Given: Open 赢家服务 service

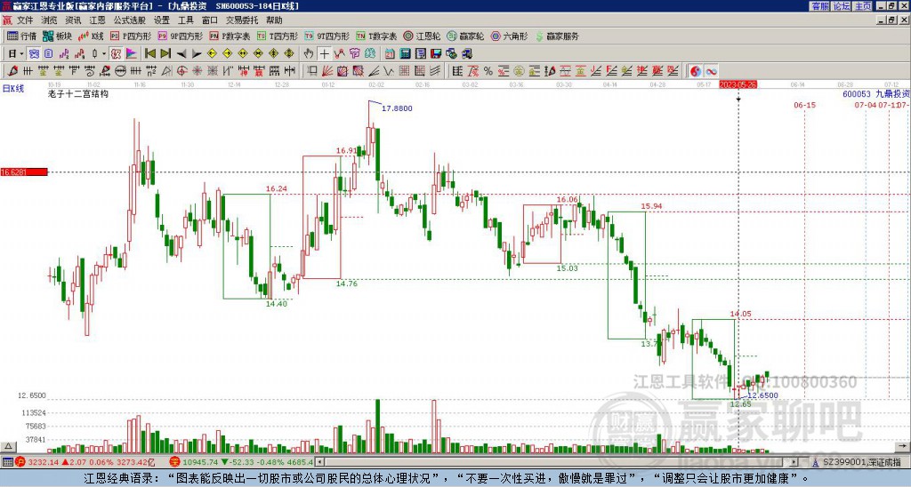Looking at the screenshot, I should [557, 36].
